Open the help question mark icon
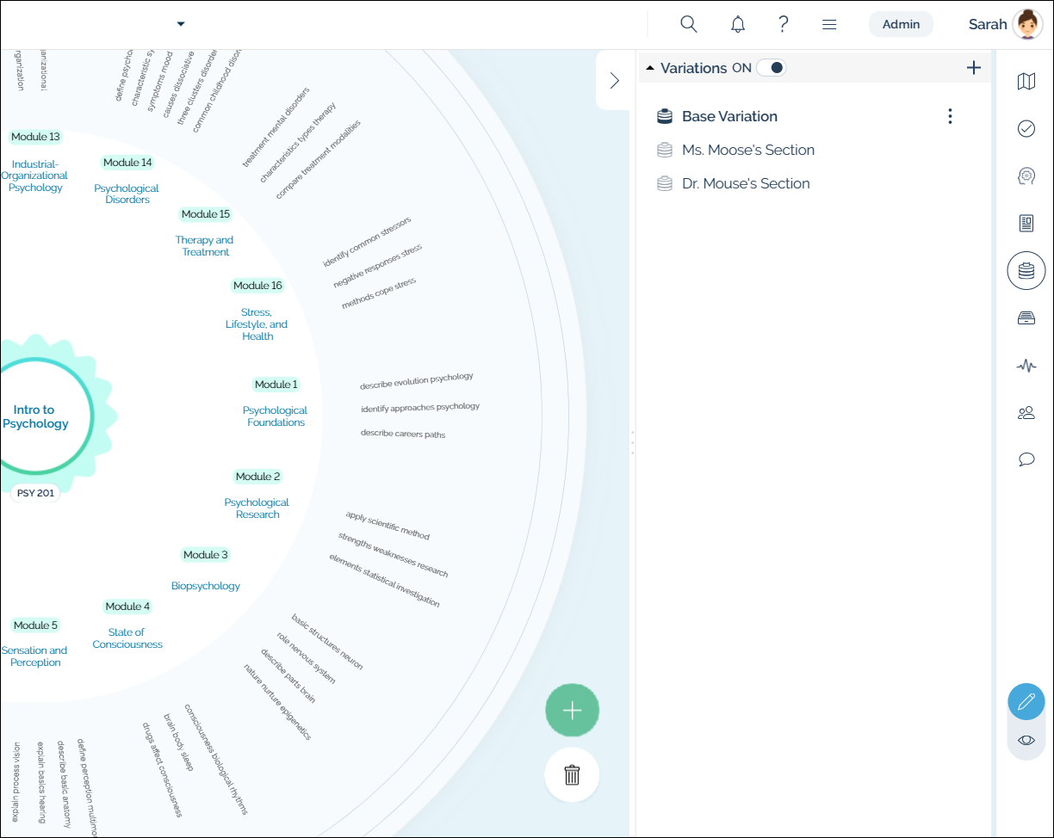This screenshot has width=1054, height=838. click(783, 24)
